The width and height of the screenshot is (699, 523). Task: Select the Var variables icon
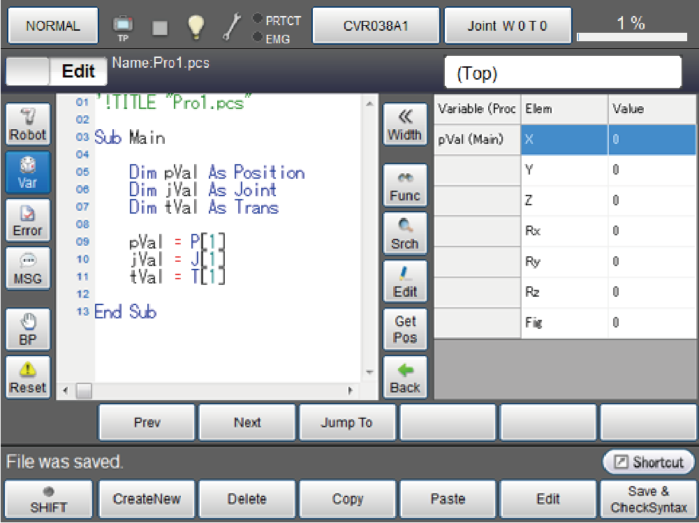28,172
